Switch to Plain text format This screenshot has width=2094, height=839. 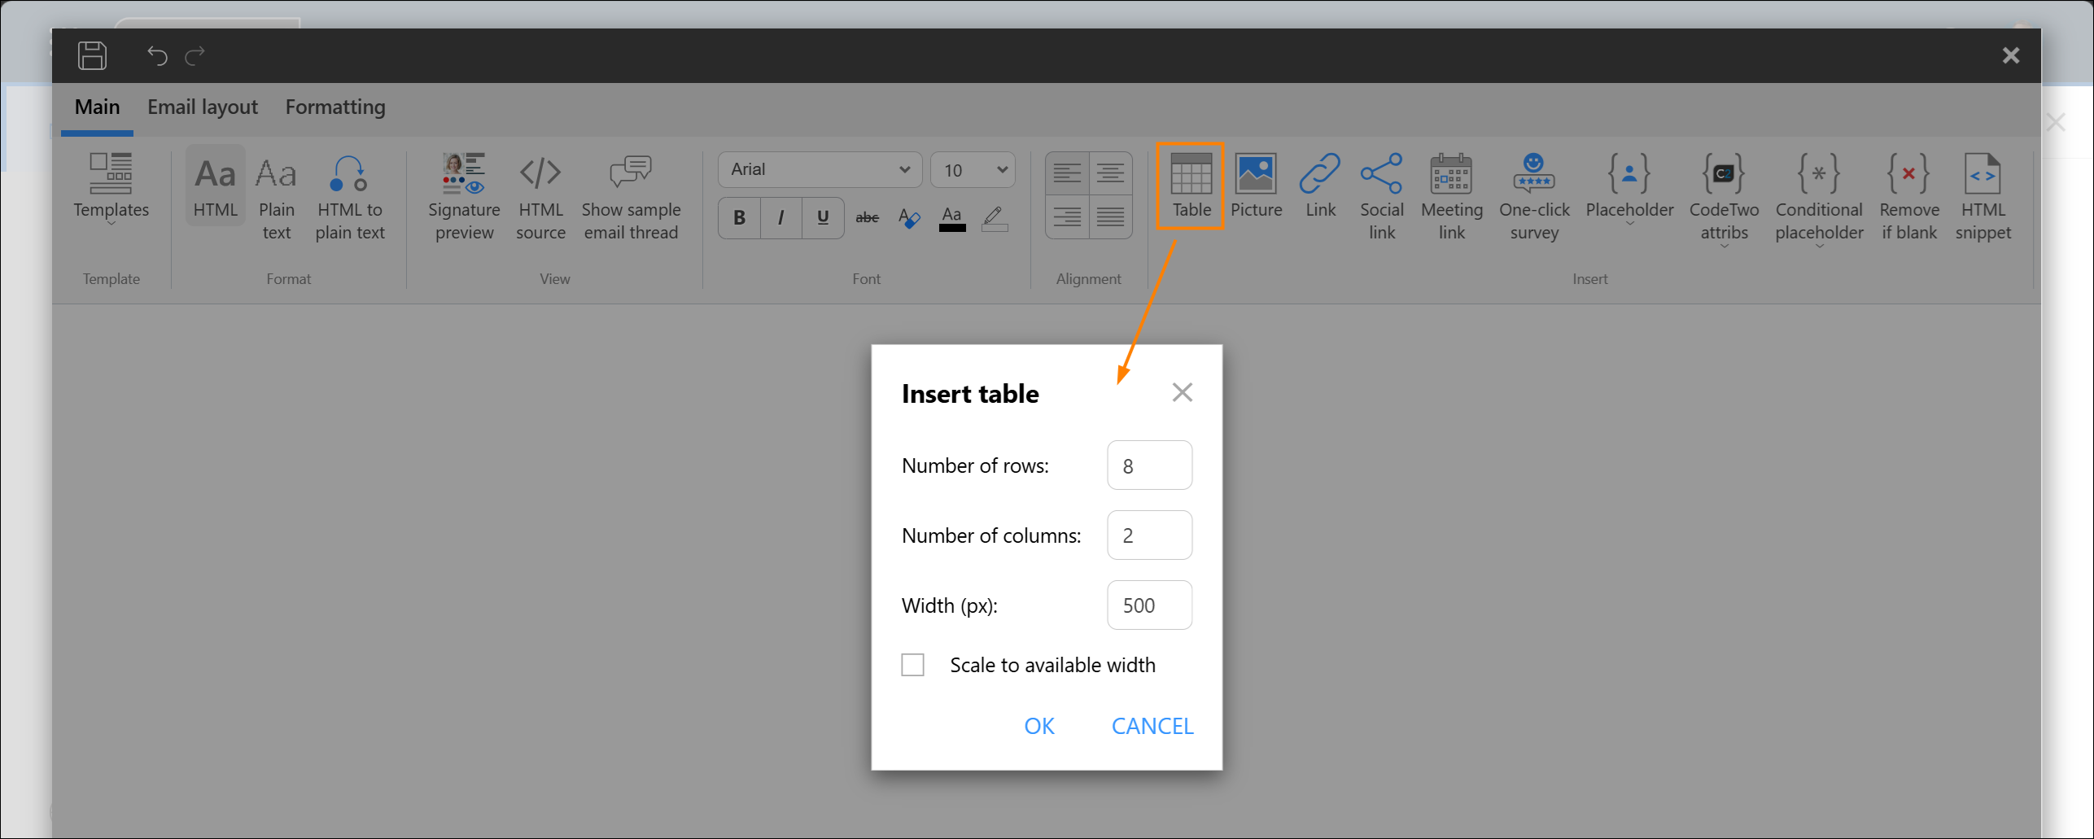(x=277, y=198)
